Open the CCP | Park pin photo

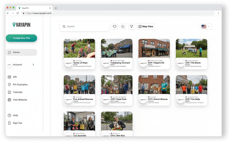[x=117, y=85]
